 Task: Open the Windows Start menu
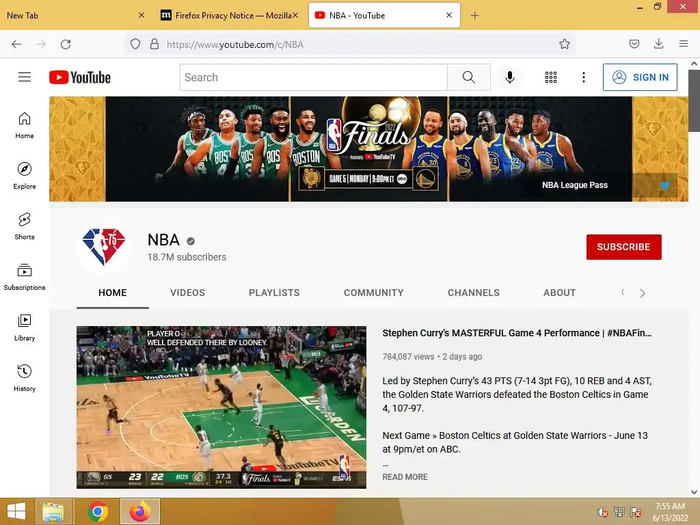click(16, 511)
